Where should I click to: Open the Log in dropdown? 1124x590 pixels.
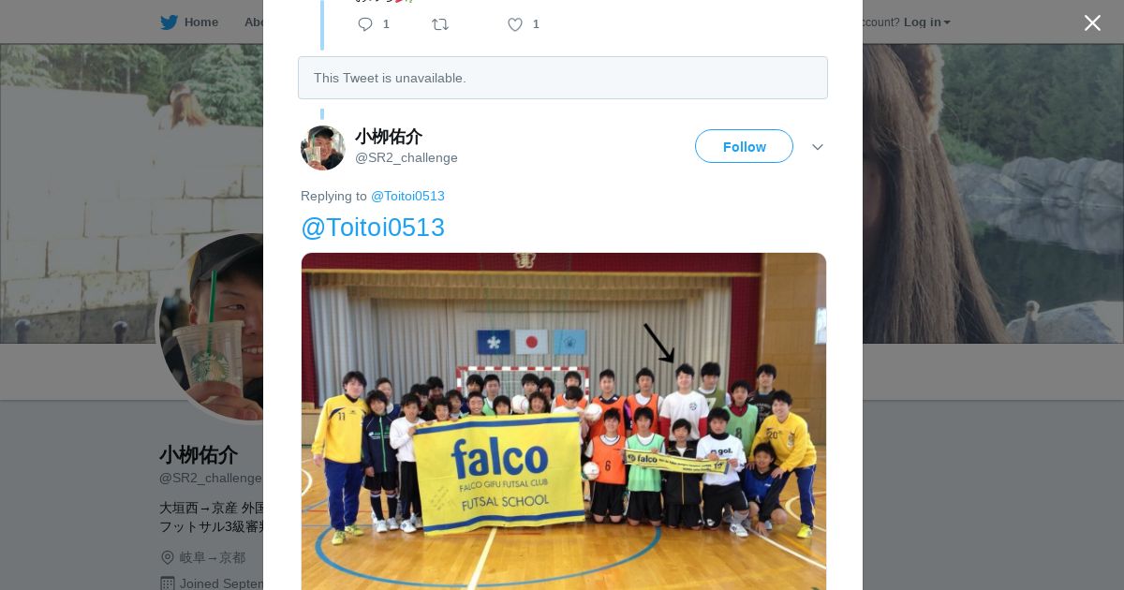point(926,22)
